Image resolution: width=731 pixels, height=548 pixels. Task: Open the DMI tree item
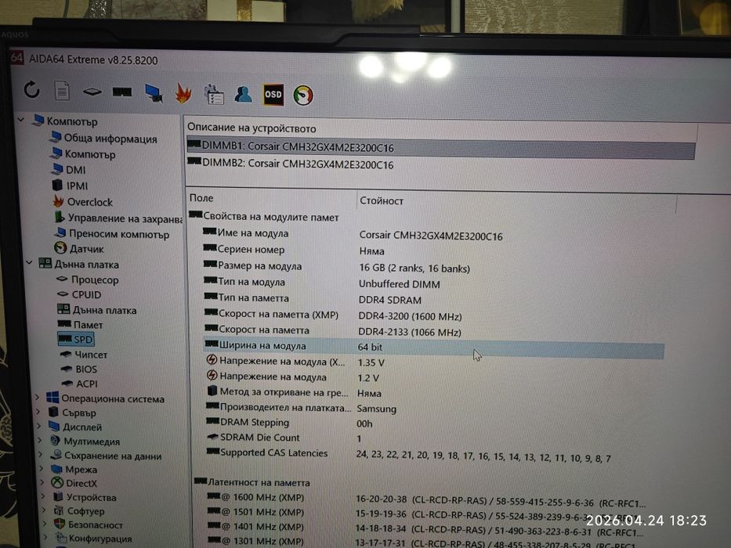(x=68, y=170)
